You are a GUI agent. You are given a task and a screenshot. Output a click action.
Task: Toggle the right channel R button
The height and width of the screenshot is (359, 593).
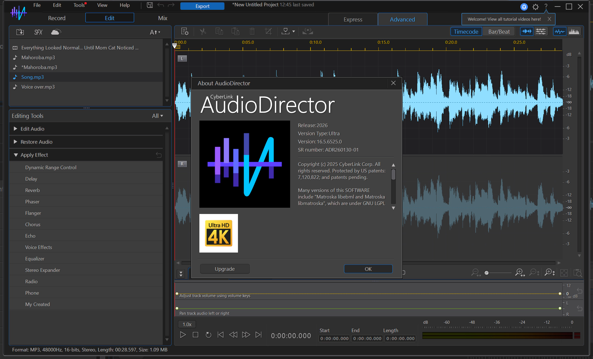click(x=182, y=164)
